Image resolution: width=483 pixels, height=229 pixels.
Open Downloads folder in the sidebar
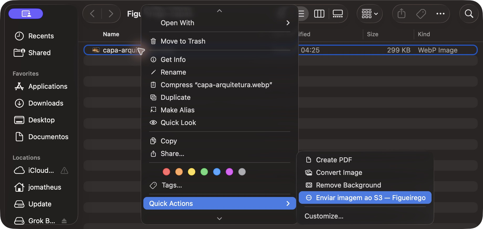pyautogui.click(x=39, y=103)
